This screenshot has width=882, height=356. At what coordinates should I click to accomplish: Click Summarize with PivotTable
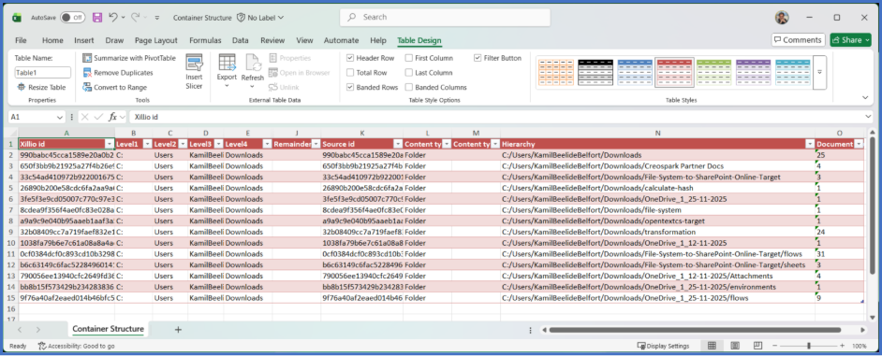129,58
